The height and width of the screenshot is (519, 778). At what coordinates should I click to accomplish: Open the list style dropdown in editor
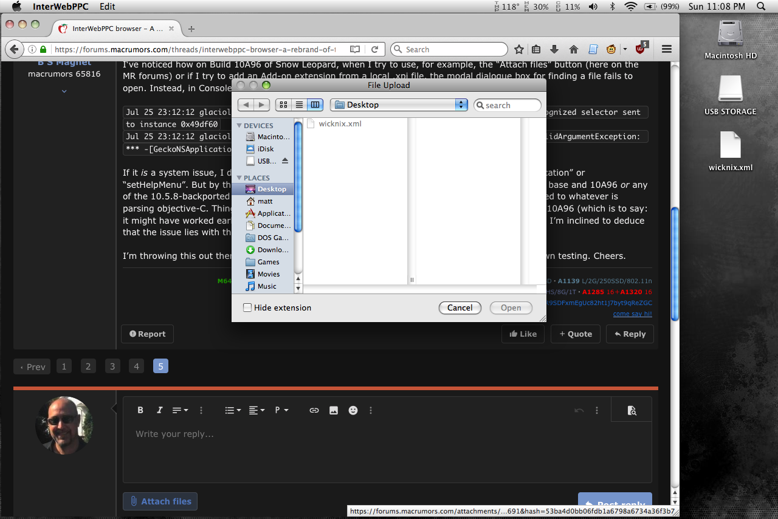tap(233, 410)
